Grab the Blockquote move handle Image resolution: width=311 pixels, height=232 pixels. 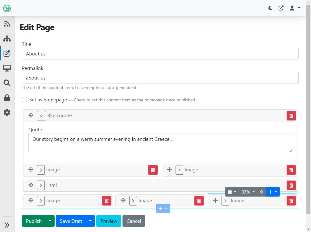pos(31,115)
